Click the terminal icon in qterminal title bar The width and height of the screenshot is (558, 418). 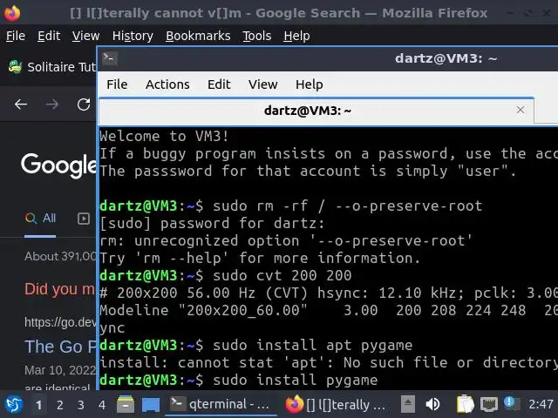click(x=110, y=58)
